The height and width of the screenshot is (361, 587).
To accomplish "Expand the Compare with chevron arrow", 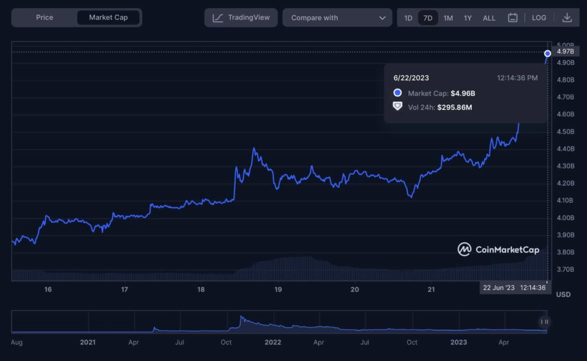I will 383,17.
